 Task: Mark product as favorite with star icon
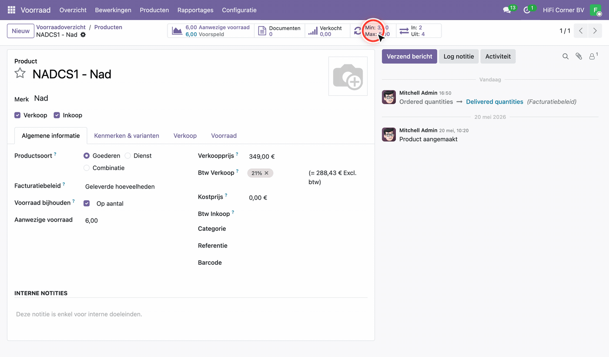pyautogui.click(x=20, y=73)
